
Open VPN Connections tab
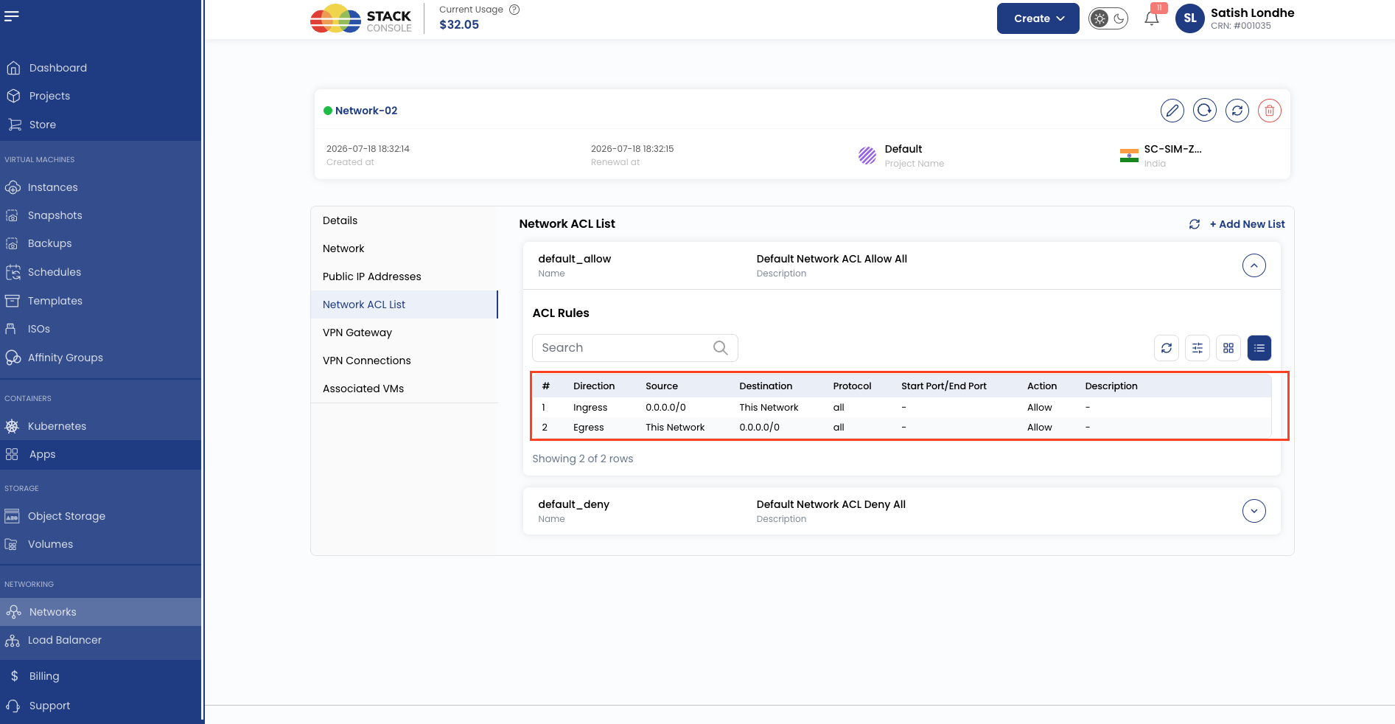coord(404,361)
